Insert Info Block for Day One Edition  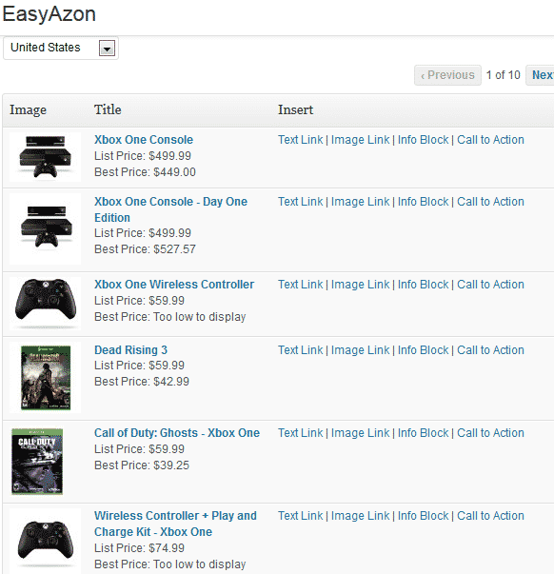click(x=423, y=202)
